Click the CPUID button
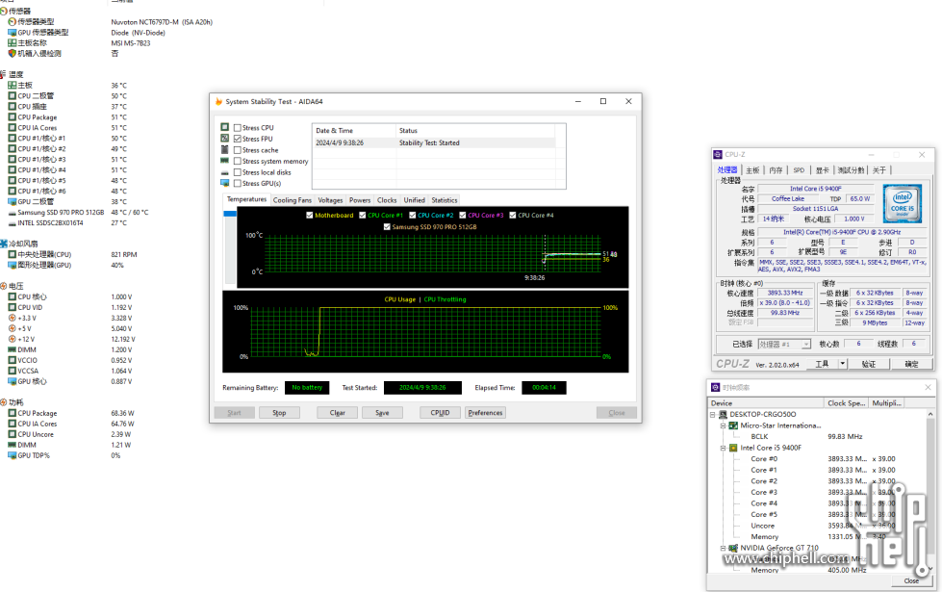 tap(441, 413)
